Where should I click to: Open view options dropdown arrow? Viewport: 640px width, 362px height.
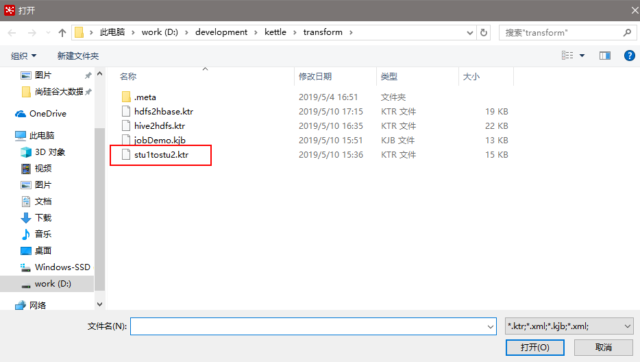582,56
